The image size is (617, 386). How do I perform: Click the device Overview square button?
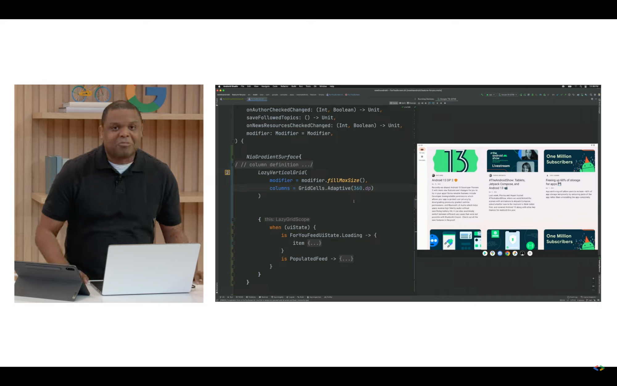point(445,103)
